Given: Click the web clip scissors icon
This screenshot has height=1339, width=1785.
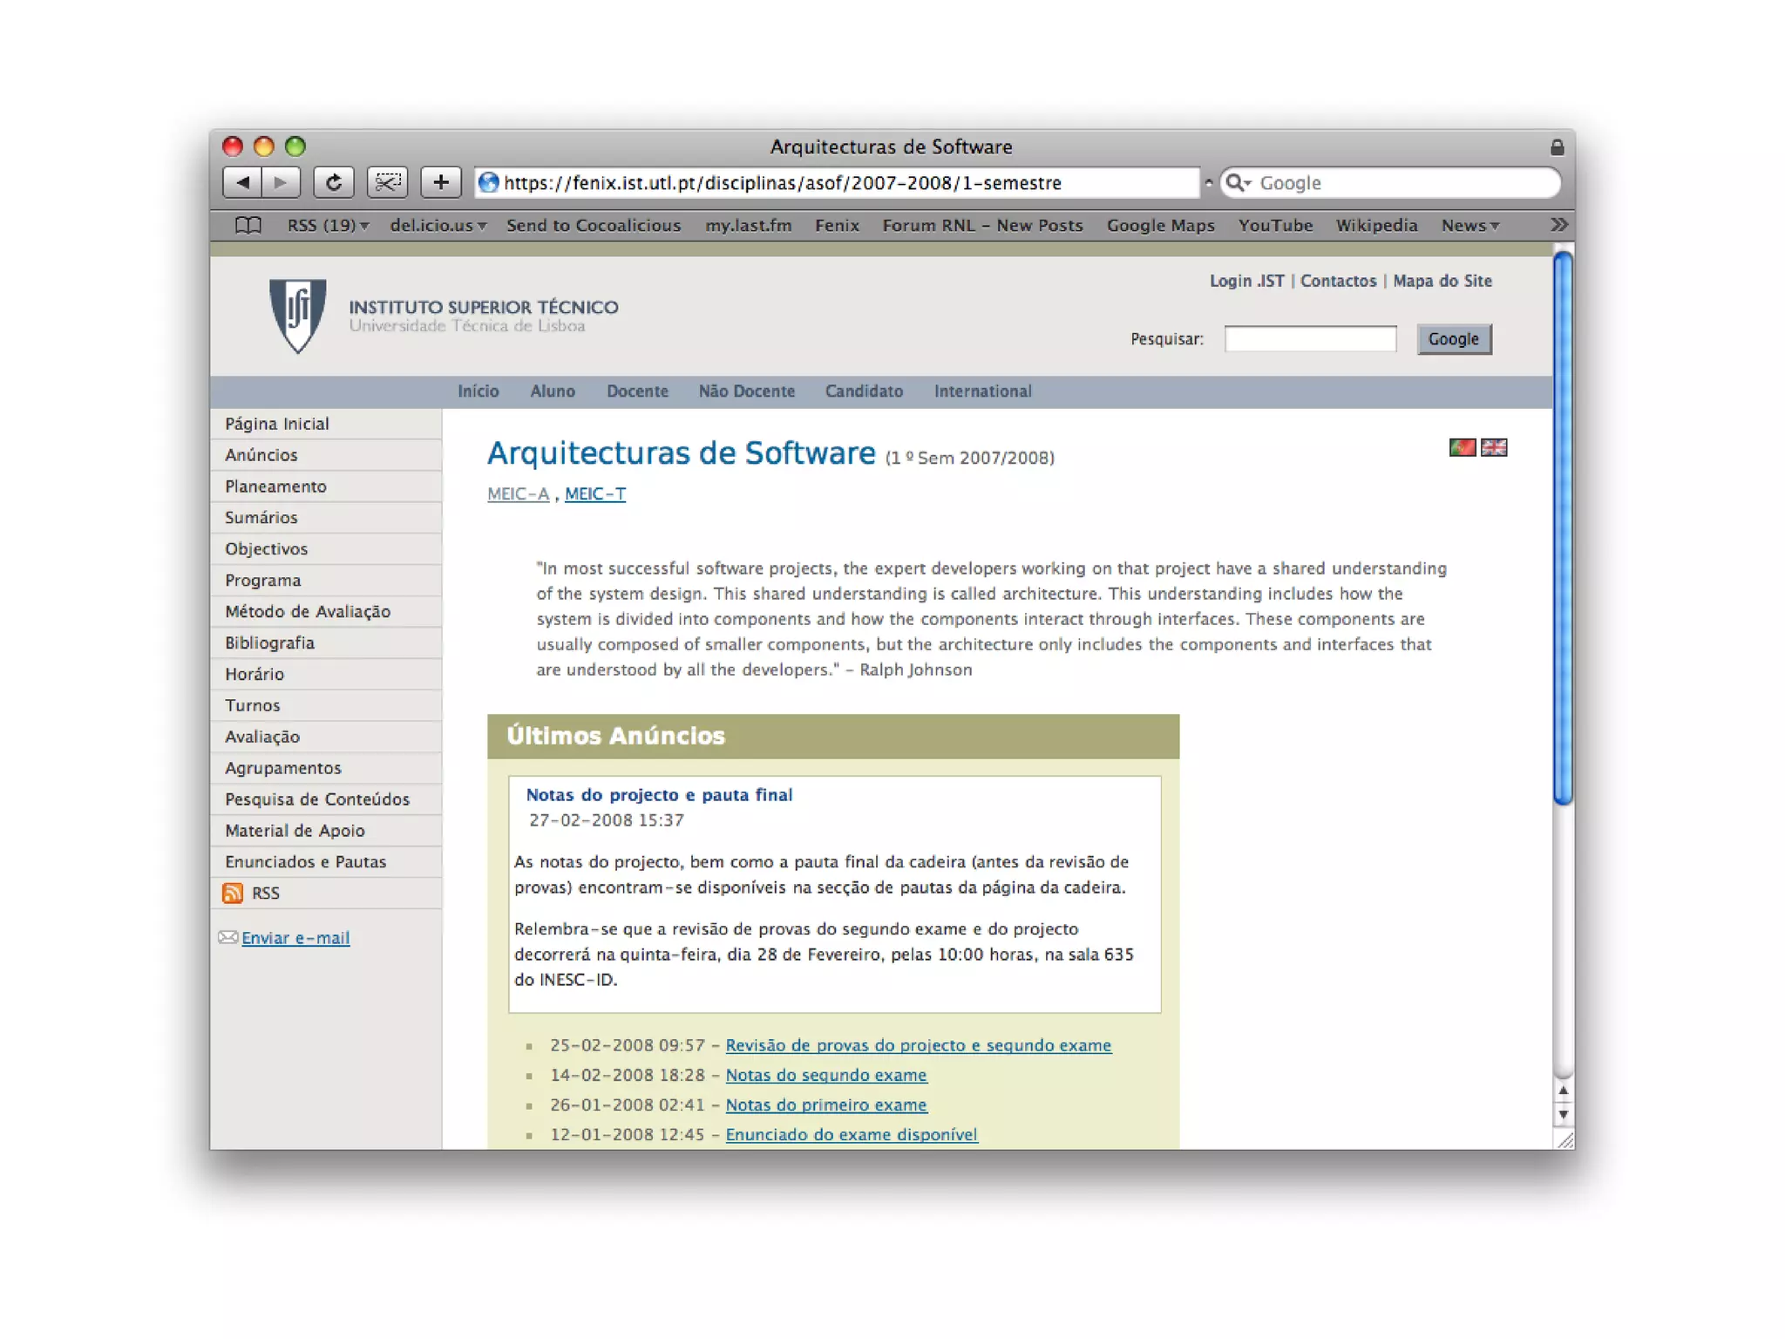Looking at the screenshot, I should click(x=387, y=182).
